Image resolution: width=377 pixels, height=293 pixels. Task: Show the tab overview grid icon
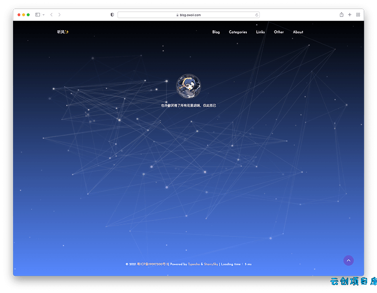click(x=358, y=15)
